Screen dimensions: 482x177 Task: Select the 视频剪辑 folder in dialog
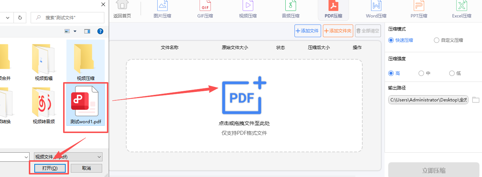tap(43, 62)
